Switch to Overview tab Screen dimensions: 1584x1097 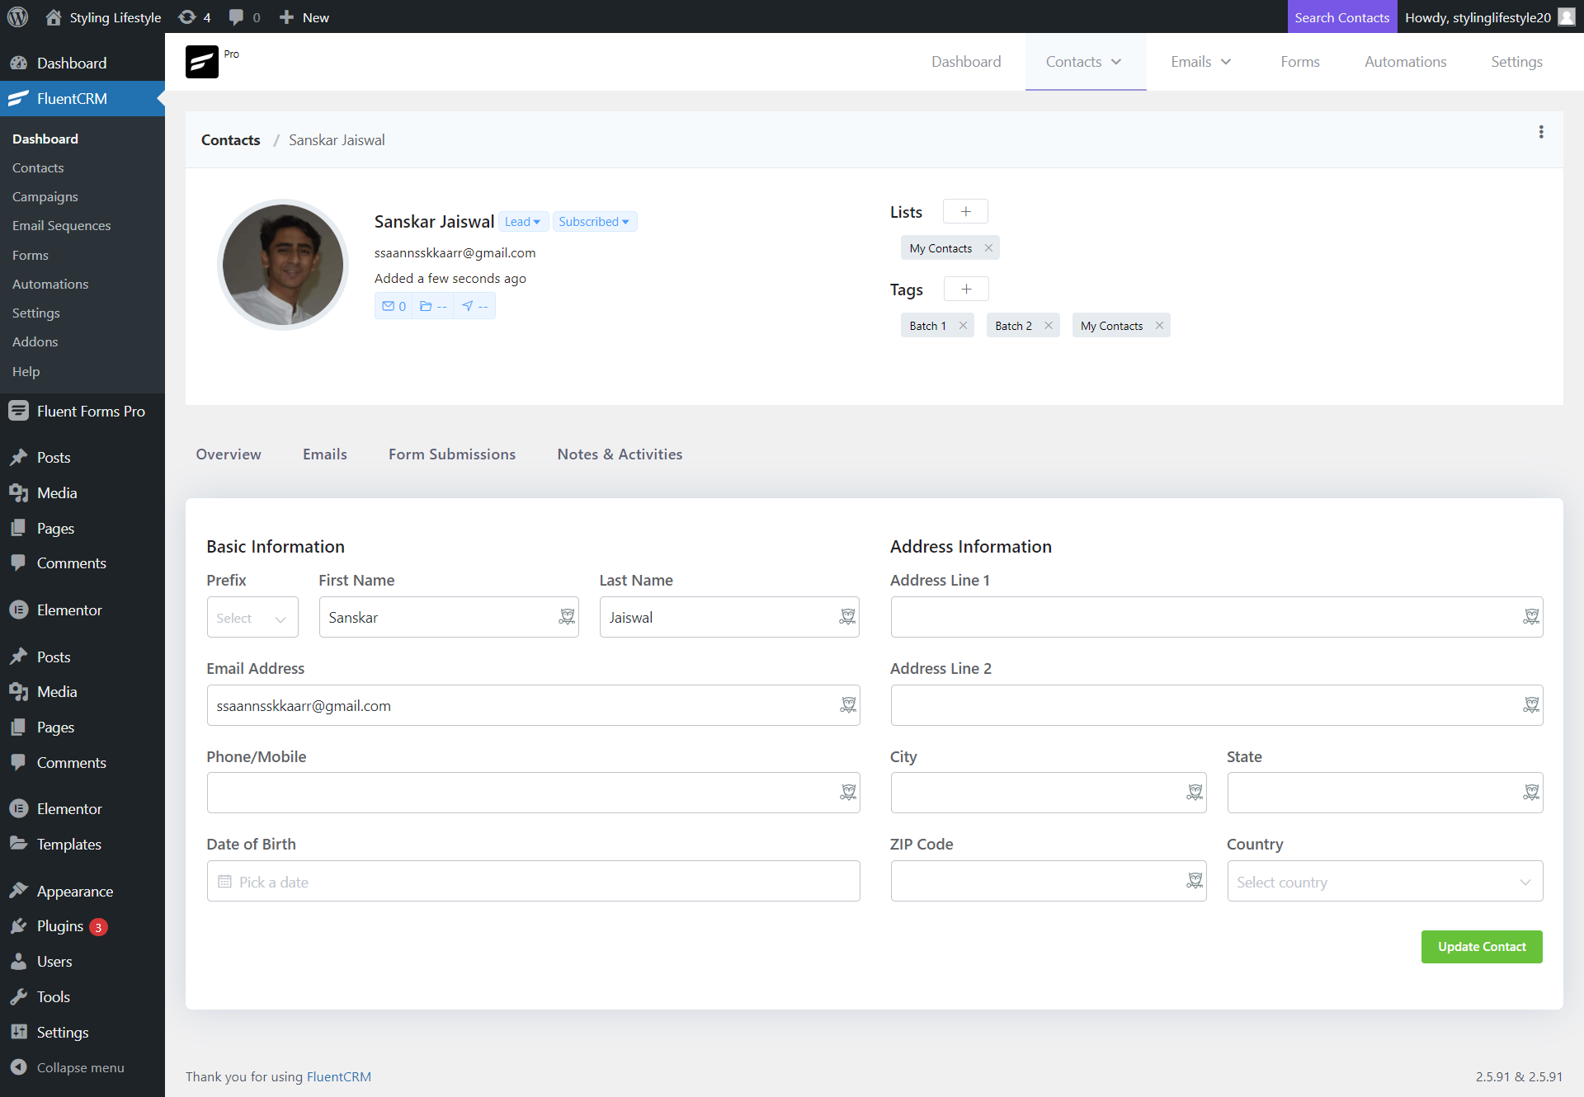coord(229,454)
